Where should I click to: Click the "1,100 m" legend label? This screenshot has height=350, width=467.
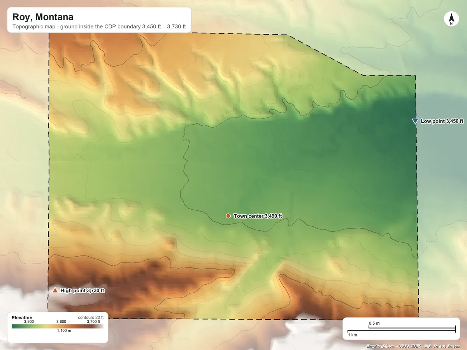click(64, 331)
